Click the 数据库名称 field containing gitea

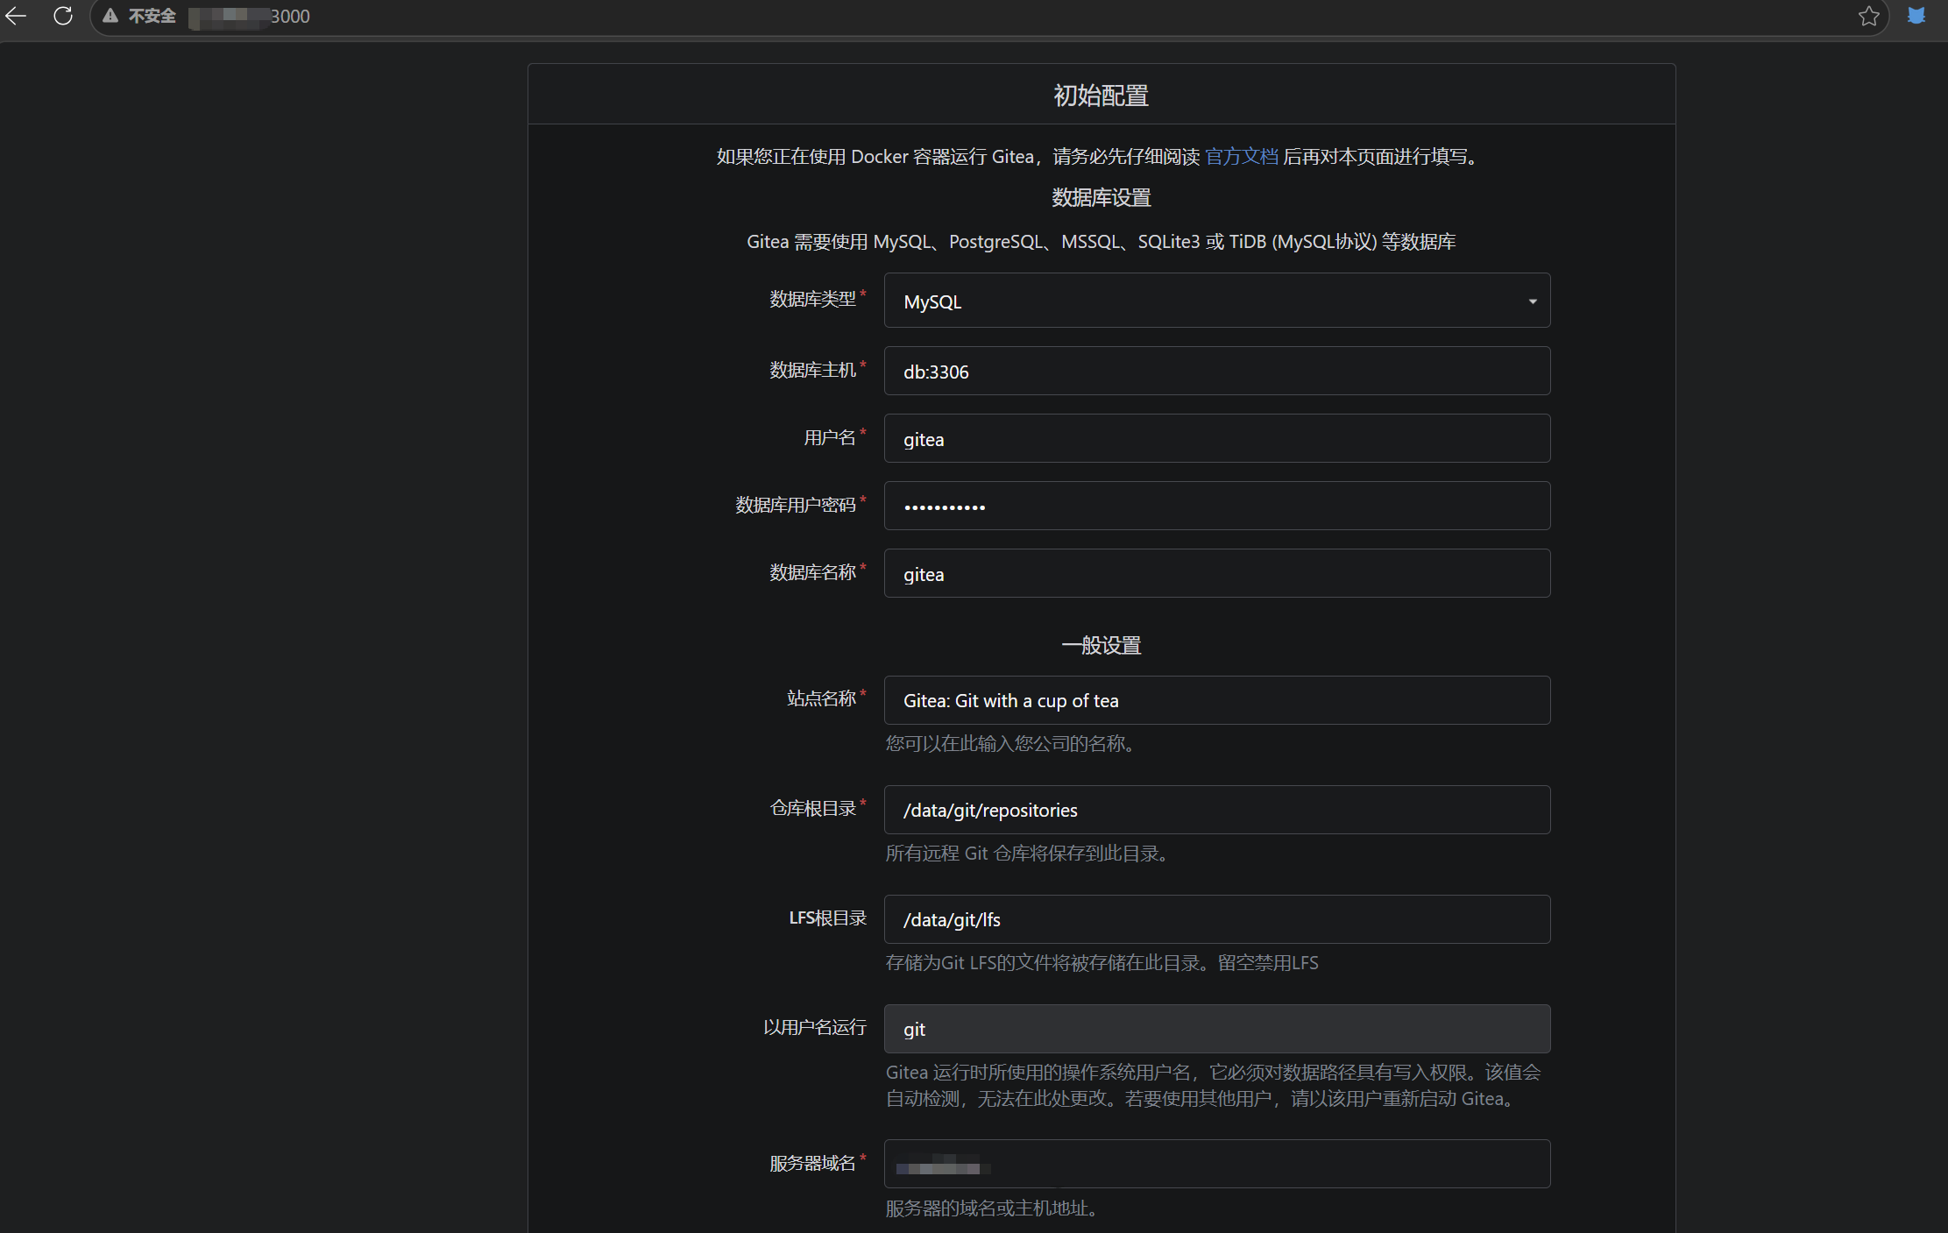[x=1217, y=573]
